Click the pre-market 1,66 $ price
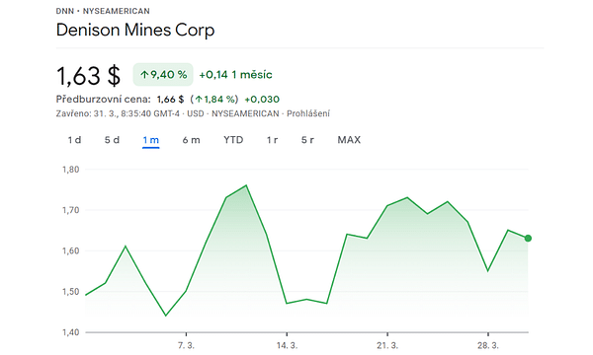The width and height of the screenshot is (593, 355). pyautogui.click(x=171, y=100)
